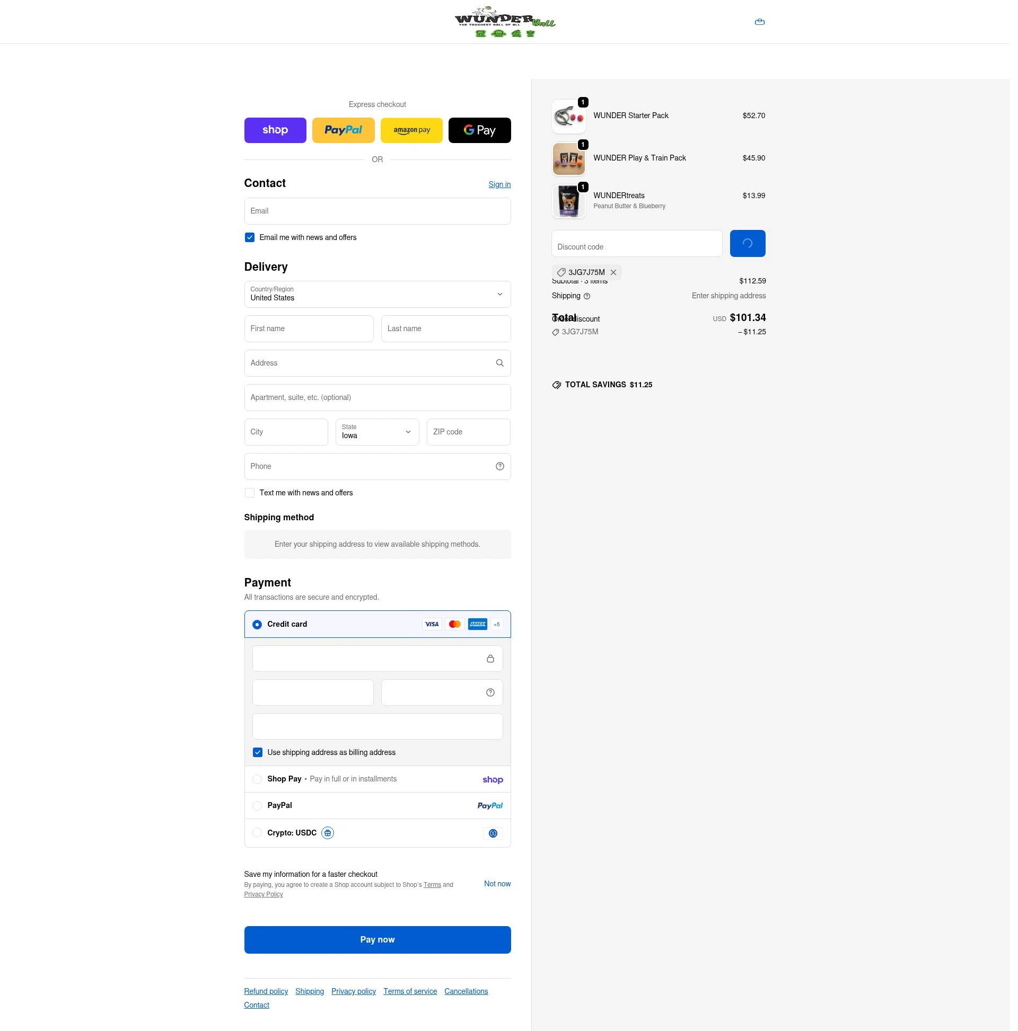Focus the First name field

[309, 328]
